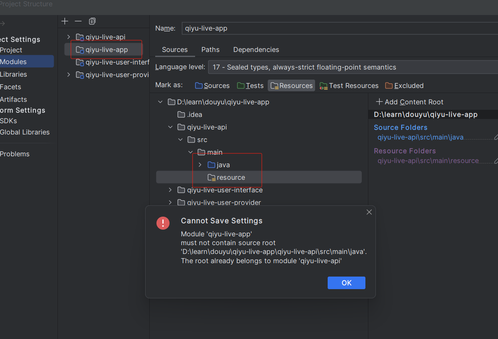Select the resource folder row

click(259, 177)
